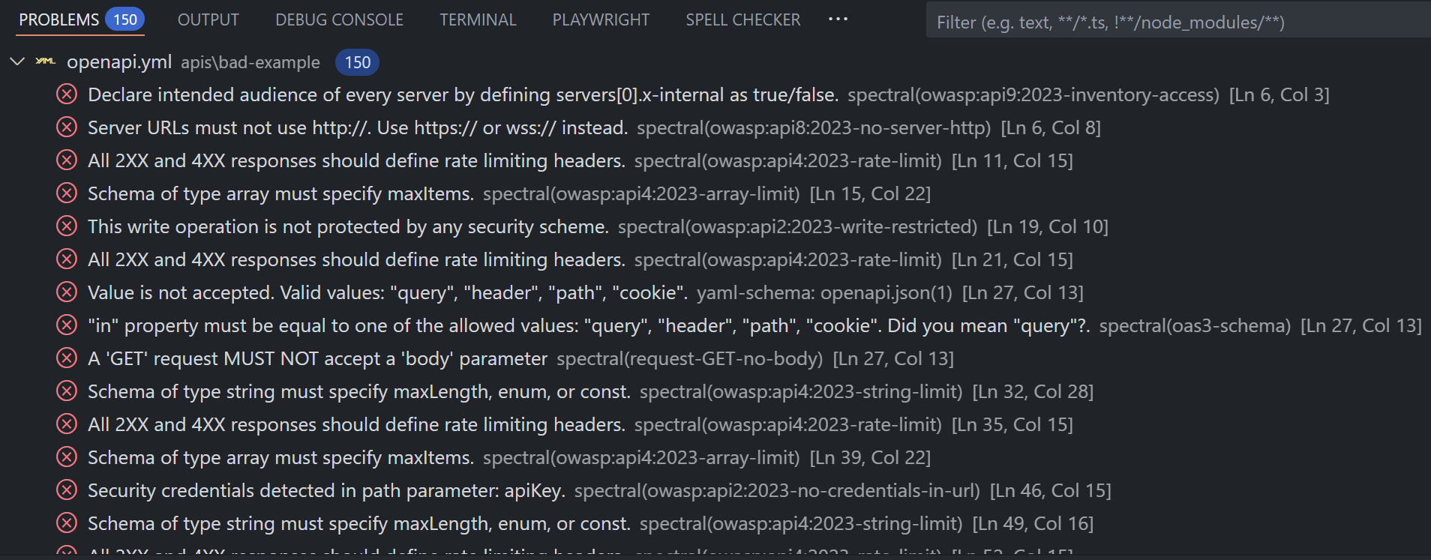Select rate limiting headers message at Ln 35

[x=356, y=425]
